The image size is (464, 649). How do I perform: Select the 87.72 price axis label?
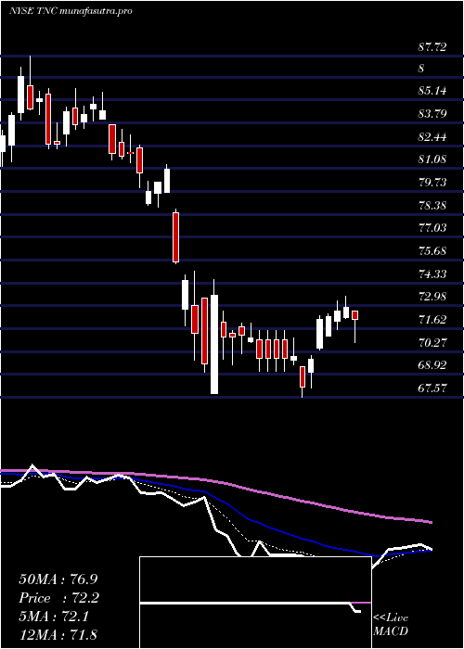(x=432, y=47)
